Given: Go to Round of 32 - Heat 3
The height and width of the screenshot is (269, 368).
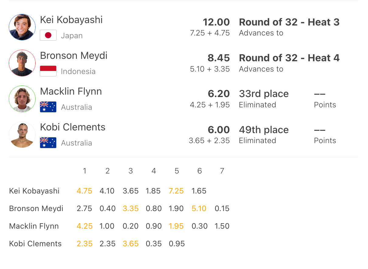Looking at the screenshot, I should coord(289,22).
